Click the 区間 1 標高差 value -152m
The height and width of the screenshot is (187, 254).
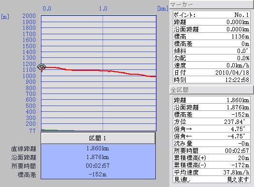98,174
